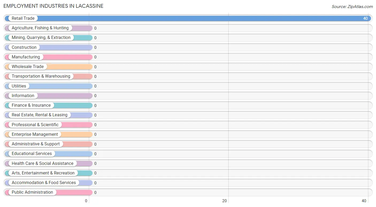
Task: Click the Arts, Entertainment & Recreation label
Action: (43, 173)
